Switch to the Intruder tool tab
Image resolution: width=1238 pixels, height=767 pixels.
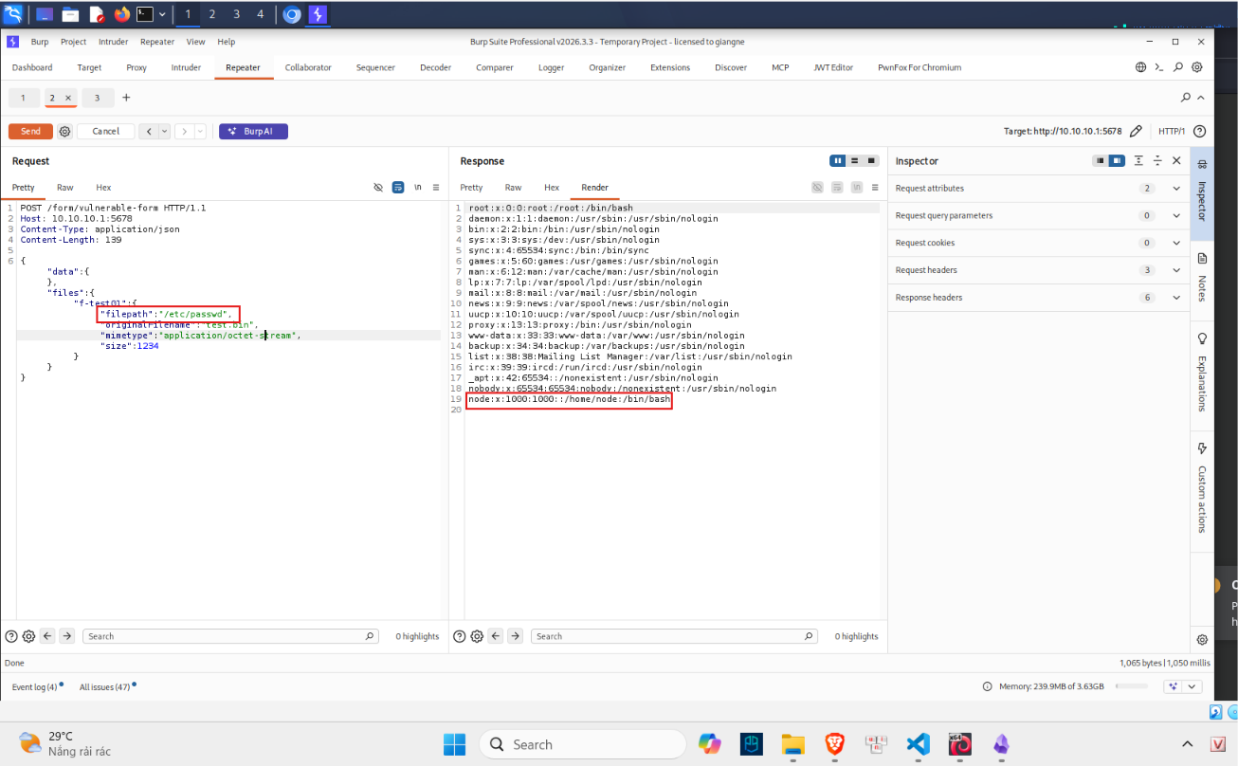pyautogui.click(x=186, y=67)
